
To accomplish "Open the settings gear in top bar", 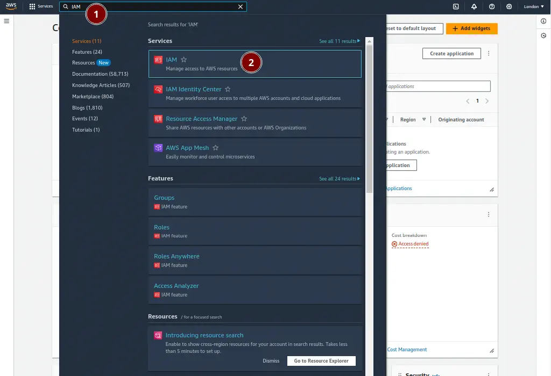I will point(509,6).
